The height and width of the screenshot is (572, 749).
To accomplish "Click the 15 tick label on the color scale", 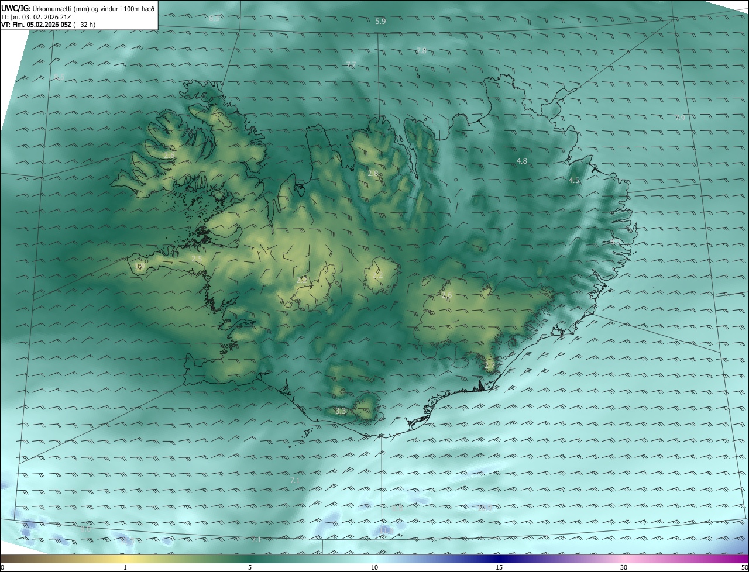I will (499, 567).
